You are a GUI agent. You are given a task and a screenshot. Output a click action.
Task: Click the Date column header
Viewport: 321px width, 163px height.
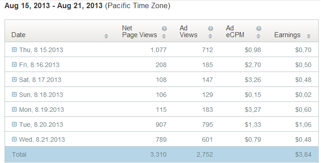point(19,35)
